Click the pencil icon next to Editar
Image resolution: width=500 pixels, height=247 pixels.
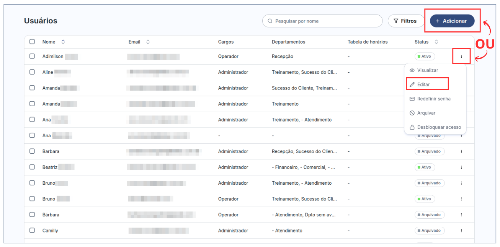412,84
